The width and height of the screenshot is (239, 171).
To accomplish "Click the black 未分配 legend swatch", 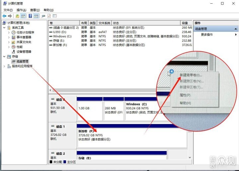I will tap(51, 162).
